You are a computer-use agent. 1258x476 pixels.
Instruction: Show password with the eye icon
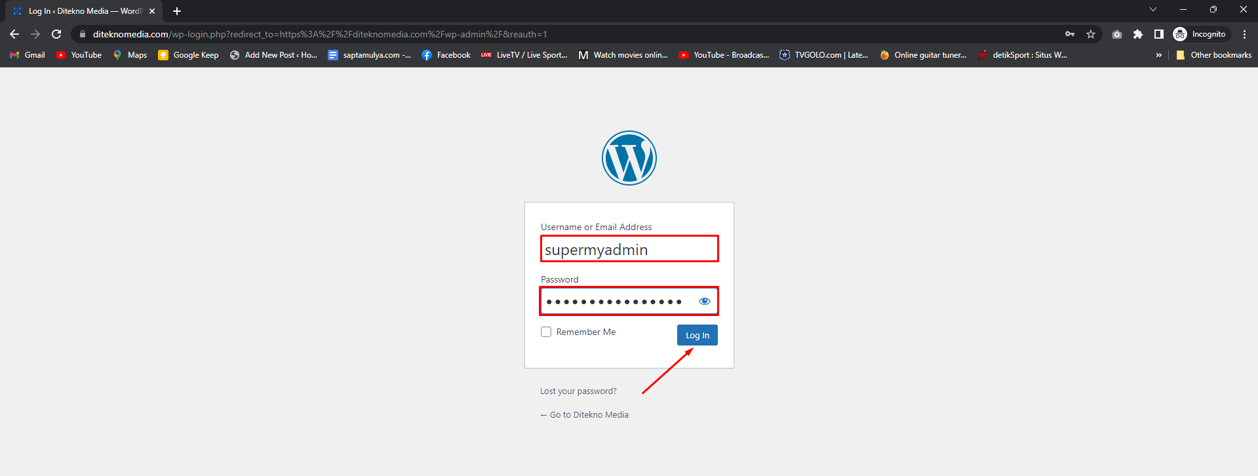pyautogui.click(x=705, y=302)
